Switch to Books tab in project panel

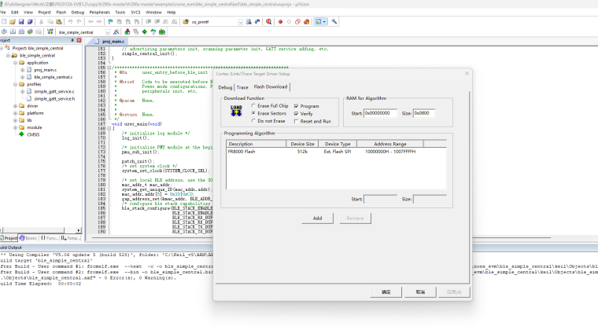[x=28, y=238]
